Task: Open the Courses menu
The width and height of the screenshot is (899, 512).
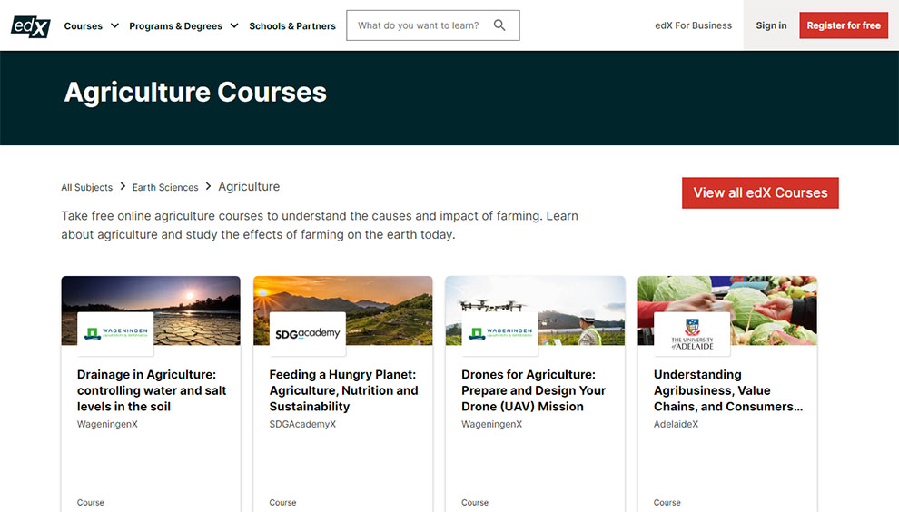Action: pos(84,25)
